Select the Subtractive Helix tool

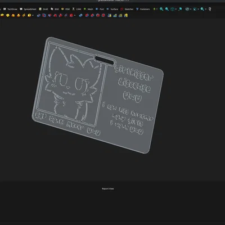pos(66,15)
